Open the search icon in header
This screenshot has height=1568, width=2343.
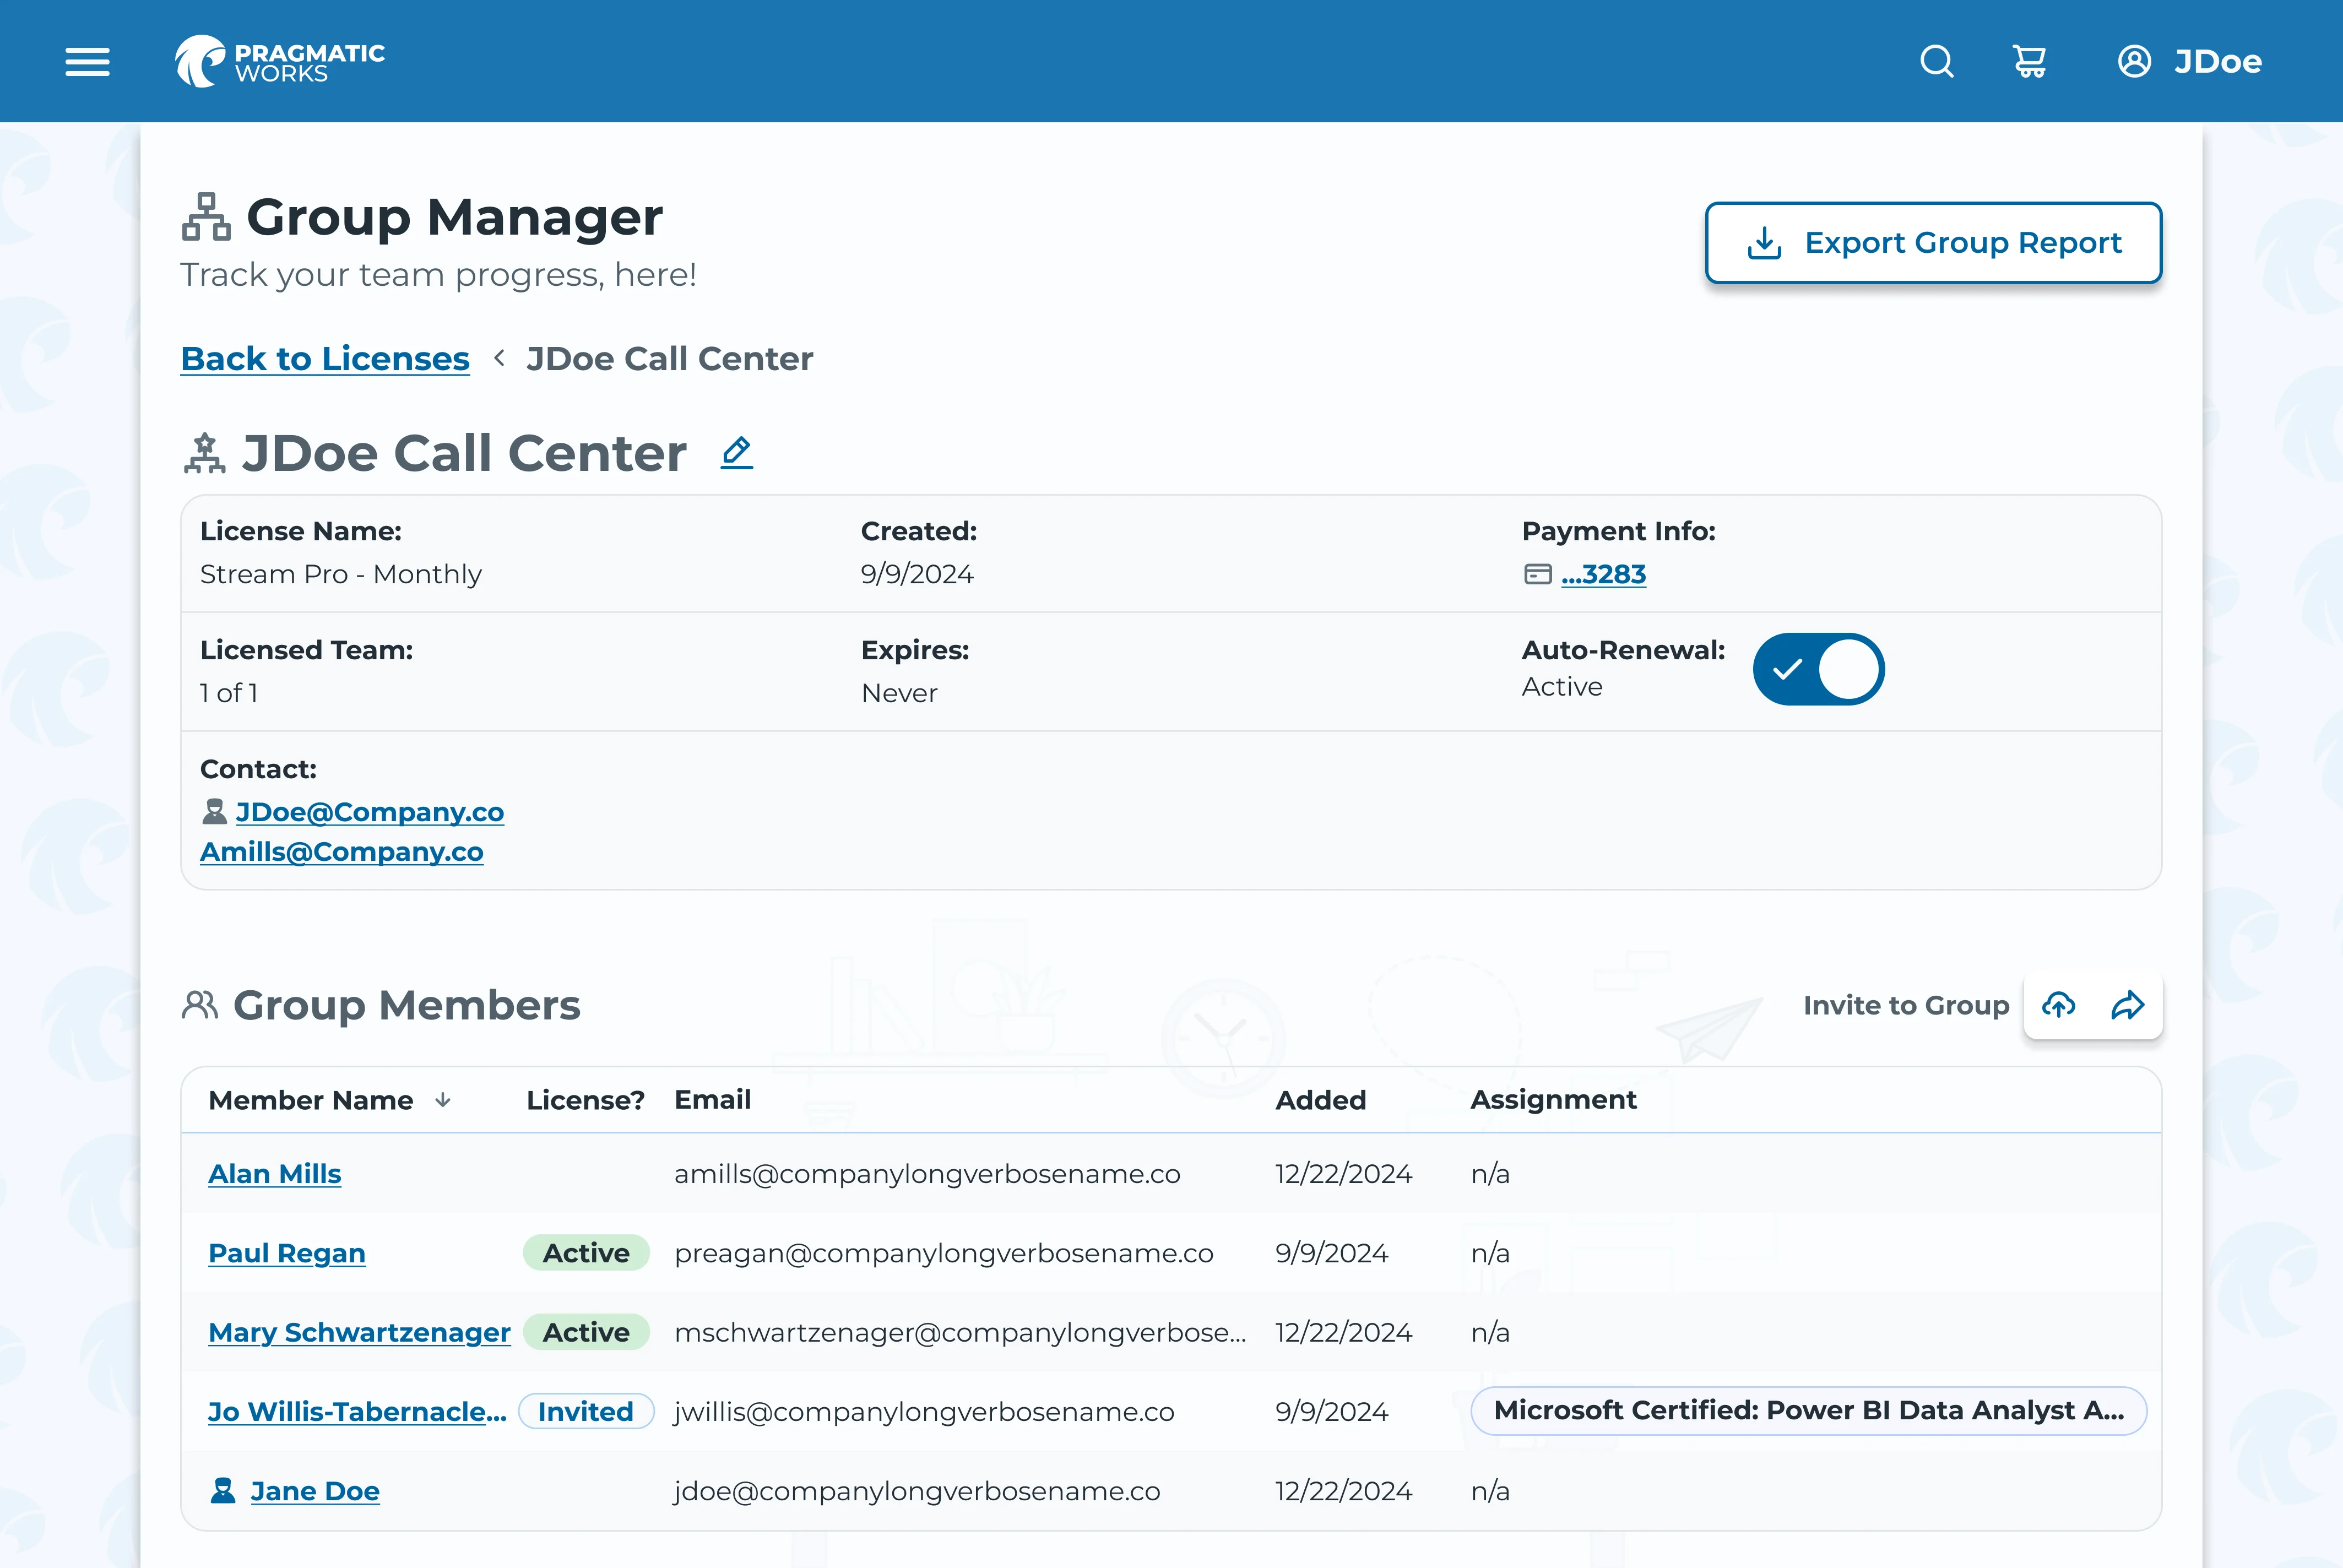tap(1937, 62)
